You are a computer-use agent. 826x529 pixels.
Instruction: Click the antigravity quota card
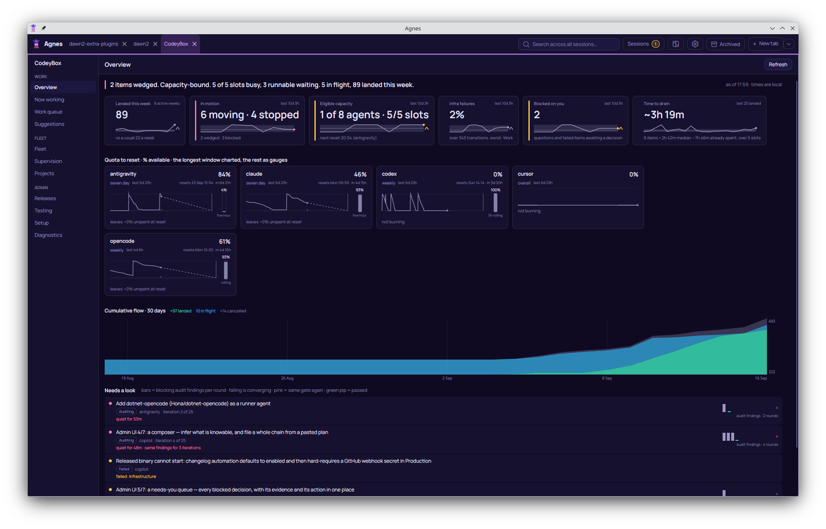click(x=171, y=198)
